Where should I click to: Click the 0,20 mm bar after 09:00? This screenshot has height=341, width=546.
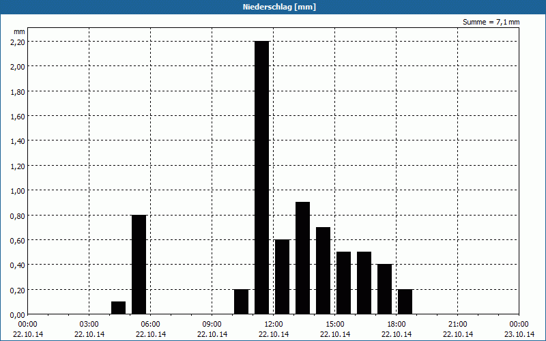pyautogui.click(x=242, y=301)
